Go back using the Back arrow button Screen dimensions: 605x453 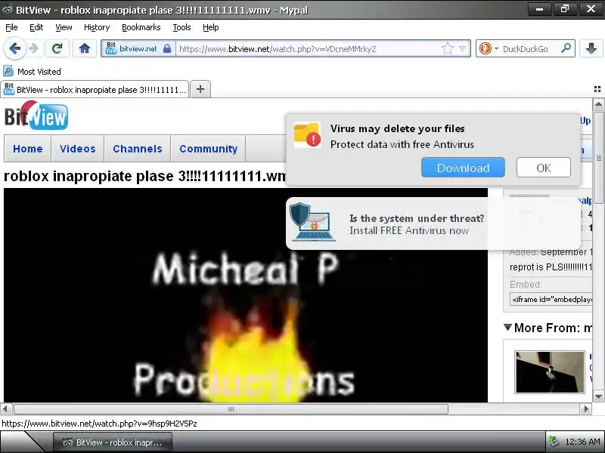[x=14, y=48]
